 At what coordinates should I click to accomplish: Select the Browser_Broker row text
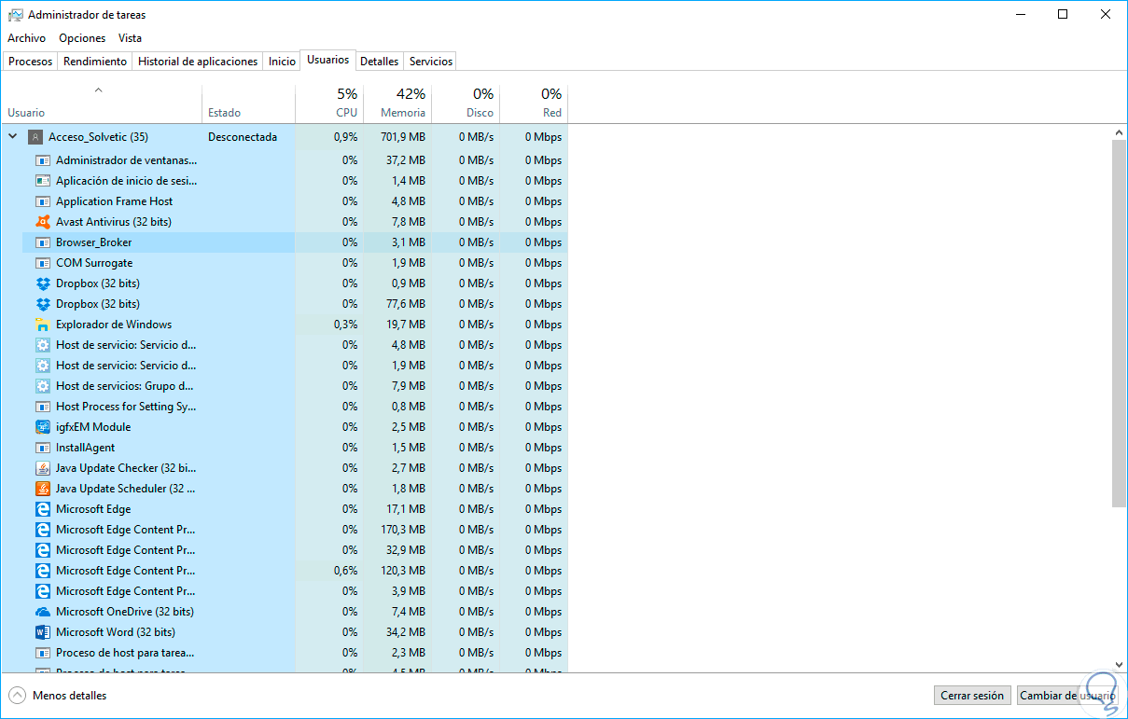click(94, 242)
